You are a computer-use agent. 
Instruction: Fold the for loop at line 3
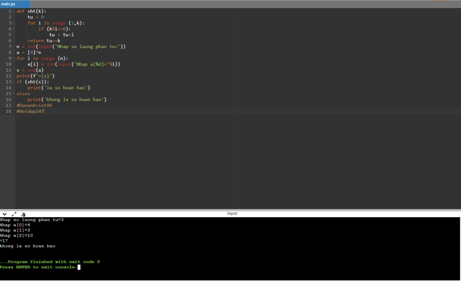(x=13, y=23)
